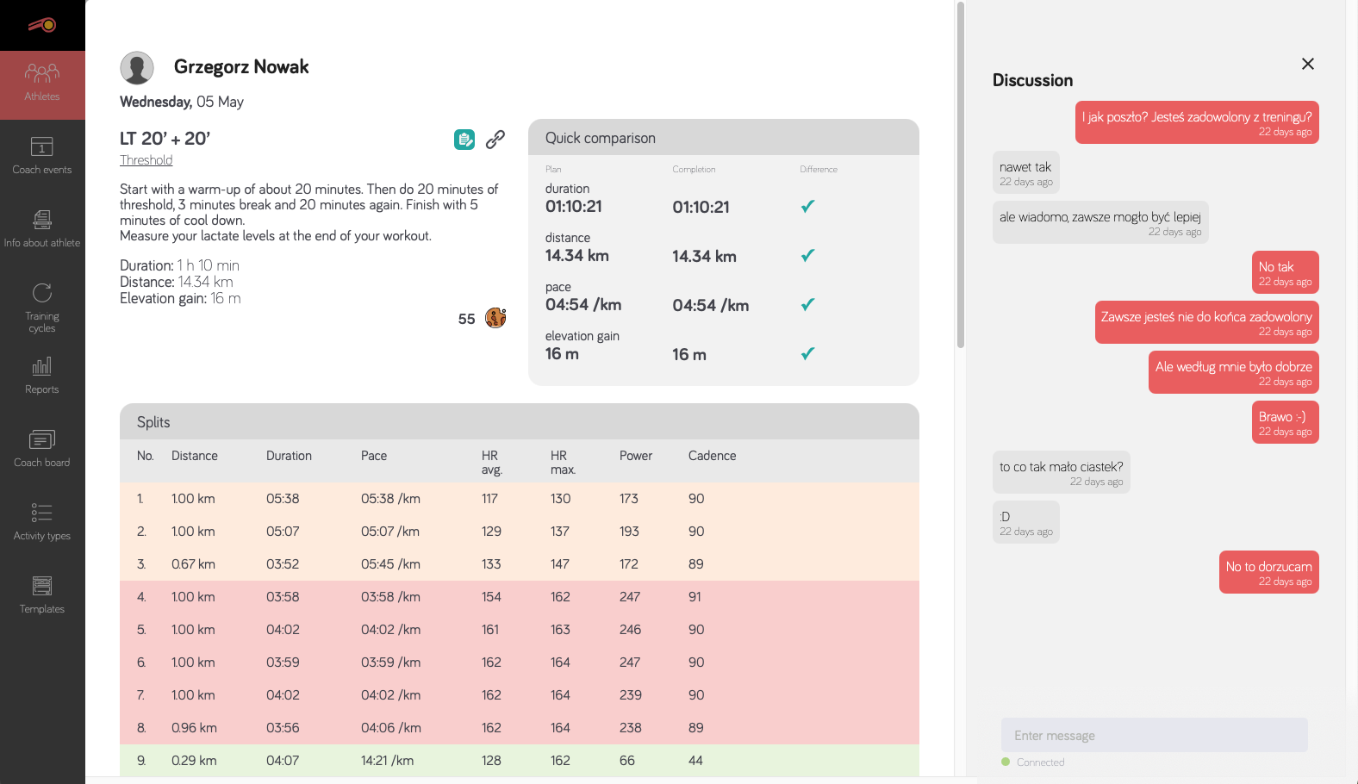The image size is (1358, 784).
Task: Open Activity types list
Action: [x=42, y=522]
